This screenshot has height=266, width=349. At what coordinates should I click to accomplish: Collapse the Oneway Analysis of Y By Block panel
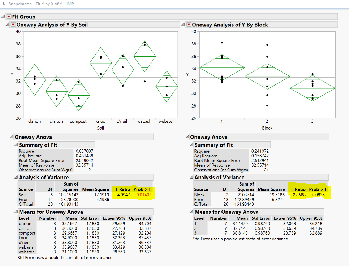coord(182,25)
